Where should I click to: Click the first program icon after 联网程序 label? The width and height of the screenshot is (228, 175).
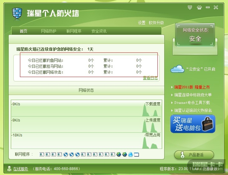point(42,154)
